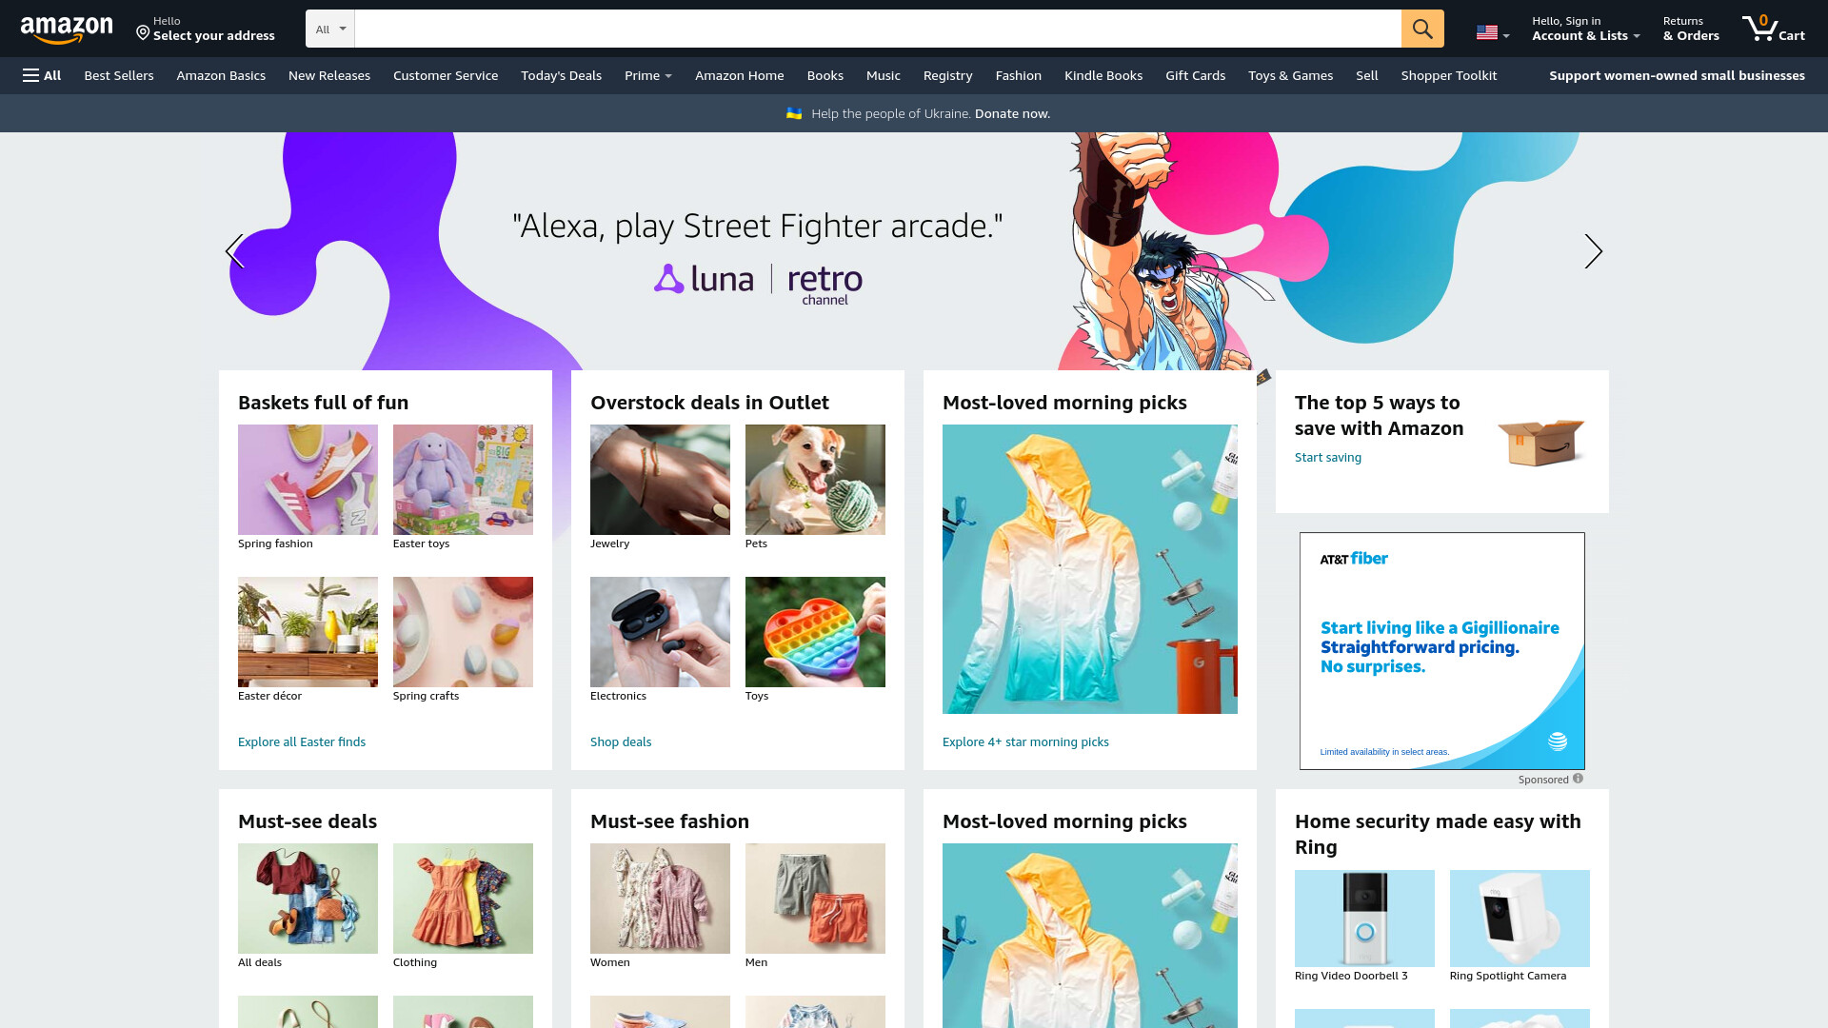Open Toys & Games in the nav bar
1828x1028 pixels.
pos(1291,75)
